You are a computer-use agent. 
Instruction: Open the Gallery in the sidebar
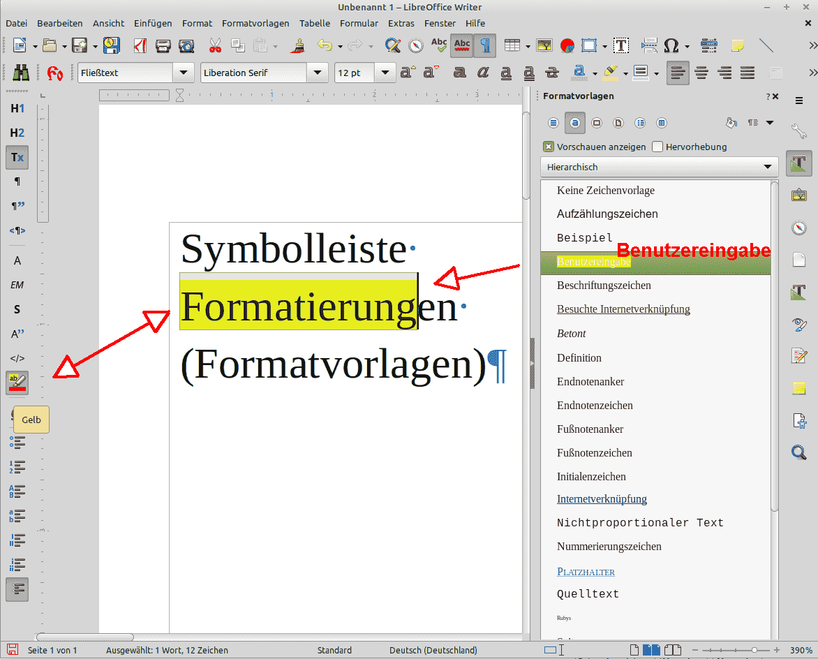pos(798,195)
